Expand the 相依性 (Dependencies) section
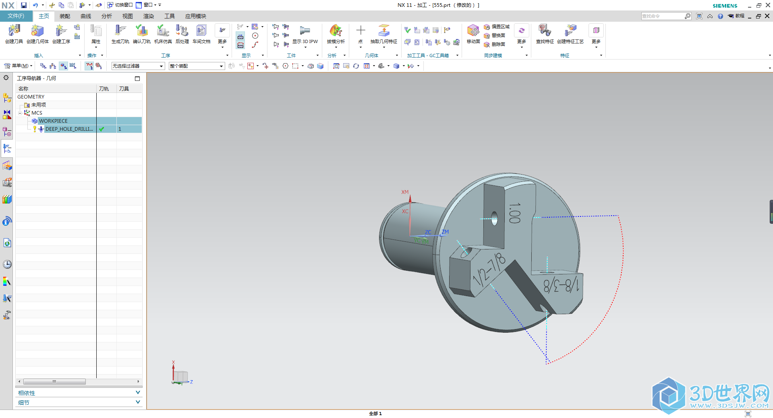The height and width of the screenshot is (418, 773). click(79, 393)
